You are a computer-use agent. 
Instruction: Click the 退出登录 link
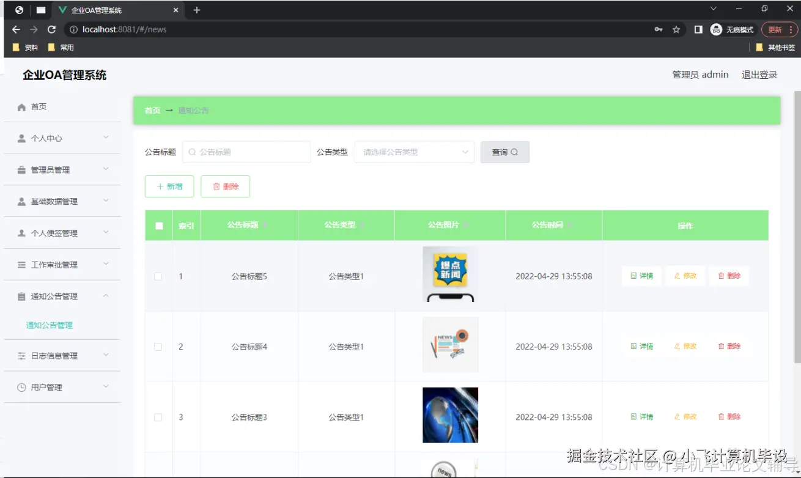tap(758, 74)
